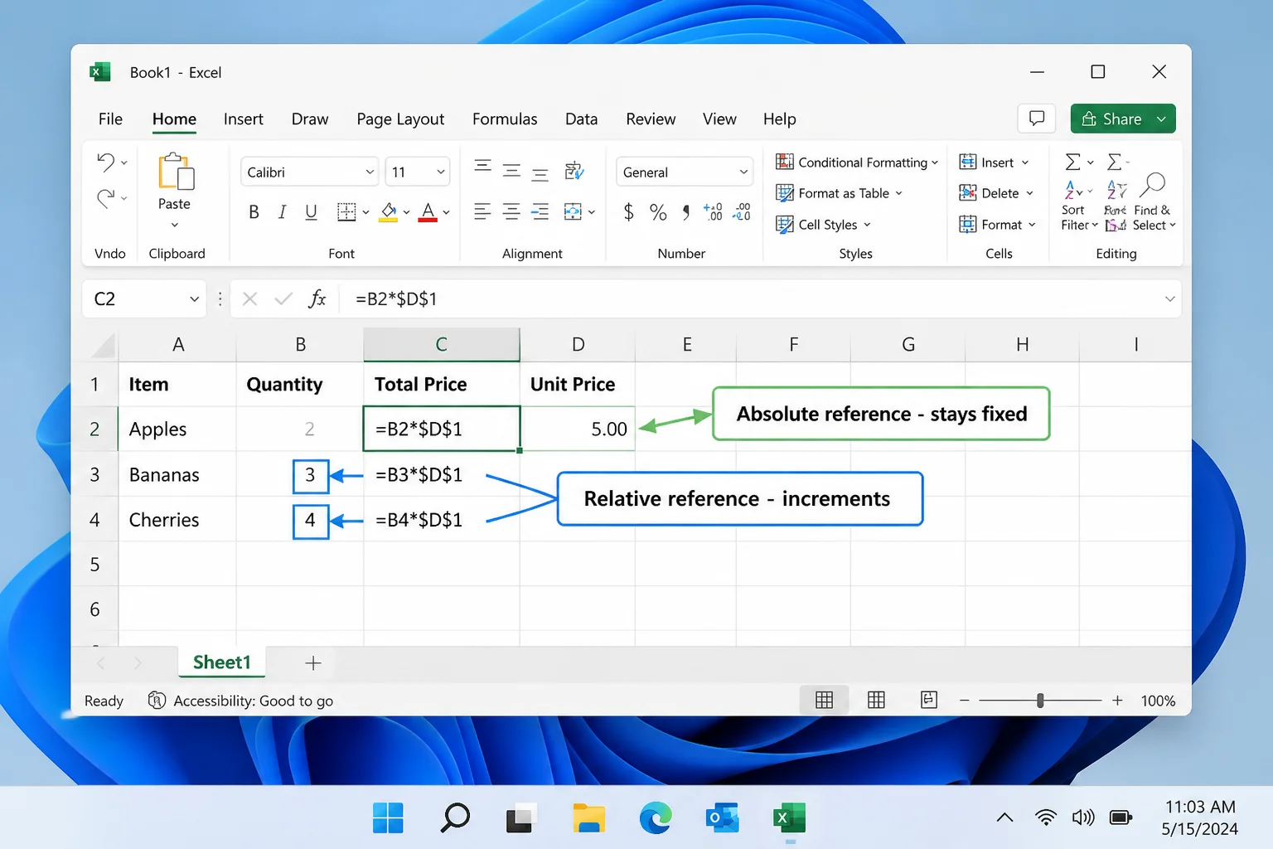Click Decrease Decimal icon
This screenshot has width=1273, height=849.
pos(741,212)
